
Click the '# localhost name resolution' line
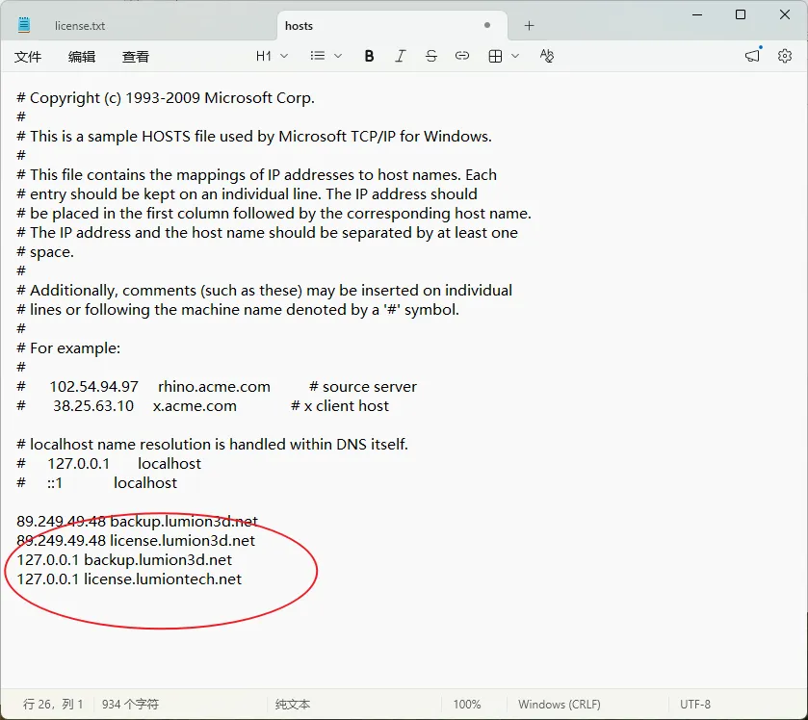coord(212,444)
